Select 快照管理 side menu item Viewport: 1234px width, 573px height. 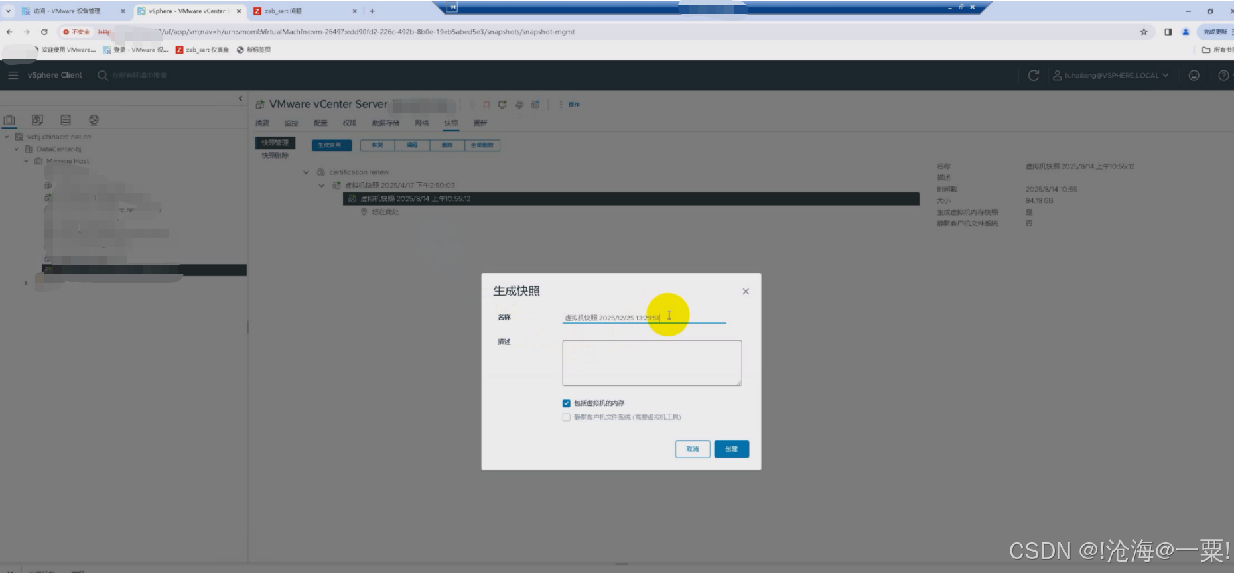(275, 143)
